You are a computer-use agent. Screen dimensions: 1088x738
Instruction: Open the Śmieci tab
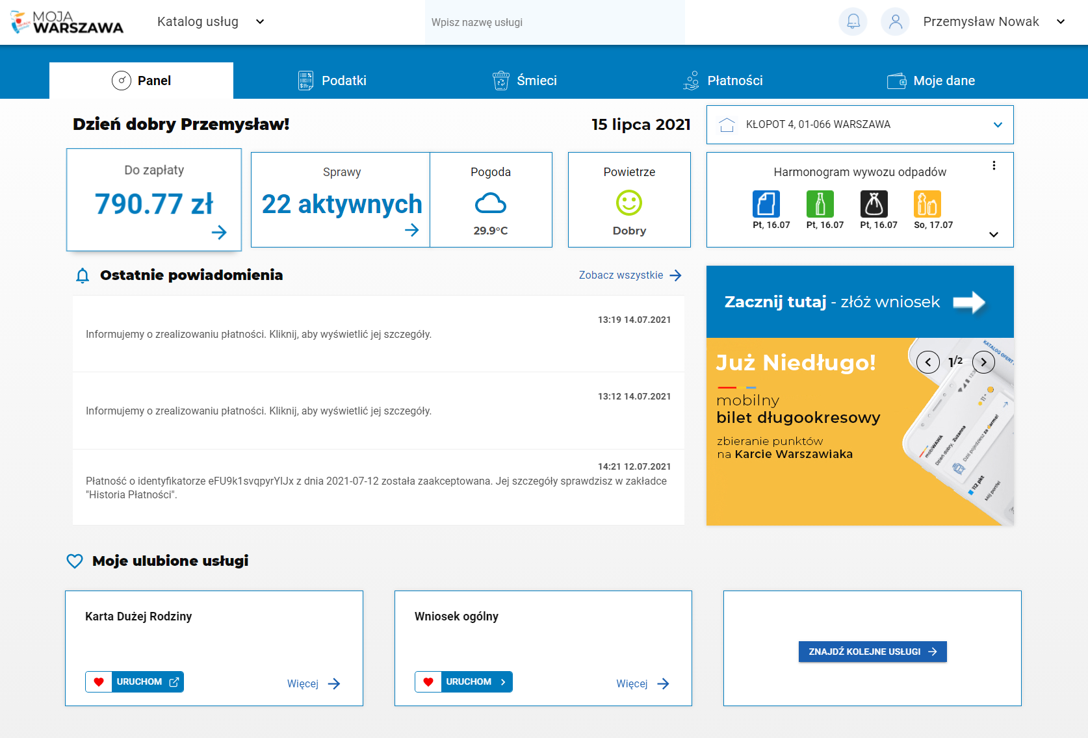tap(525, 81)
